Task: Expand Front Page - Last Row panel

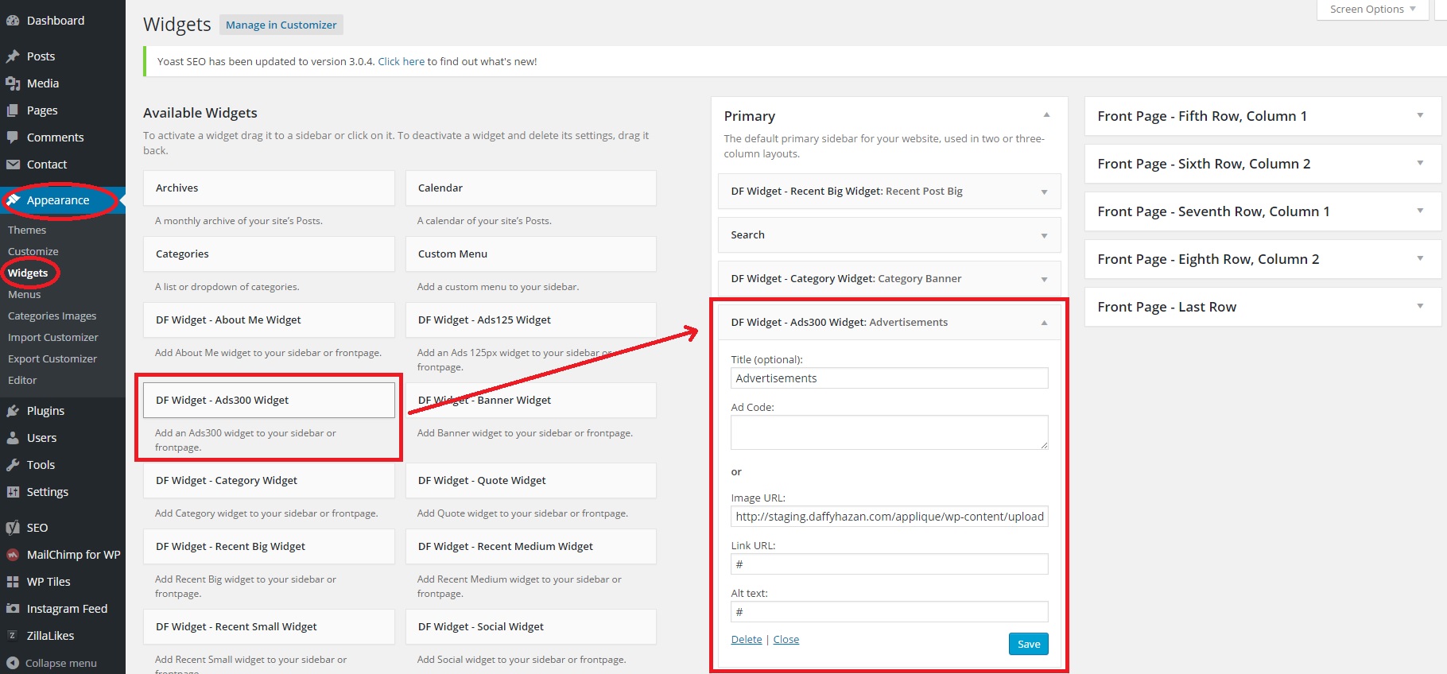Action: 1420,306
